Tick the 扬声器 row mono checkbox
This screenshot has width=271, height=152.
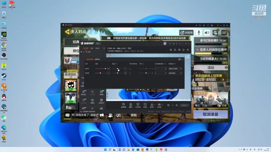pyautogui.click(x=130, y=73)
